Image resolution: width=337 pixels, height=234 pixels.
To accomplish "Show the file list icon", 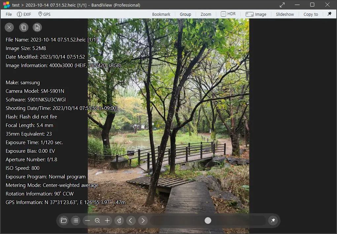I will click(76, 221).
